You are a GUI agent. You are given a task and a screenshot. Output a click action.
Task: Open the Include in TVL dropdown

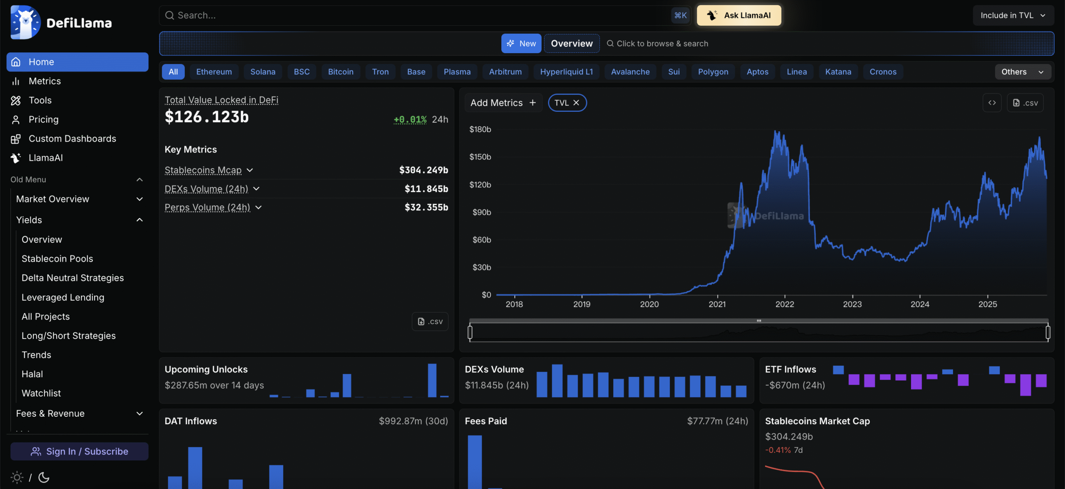[x=1013, y=15]
